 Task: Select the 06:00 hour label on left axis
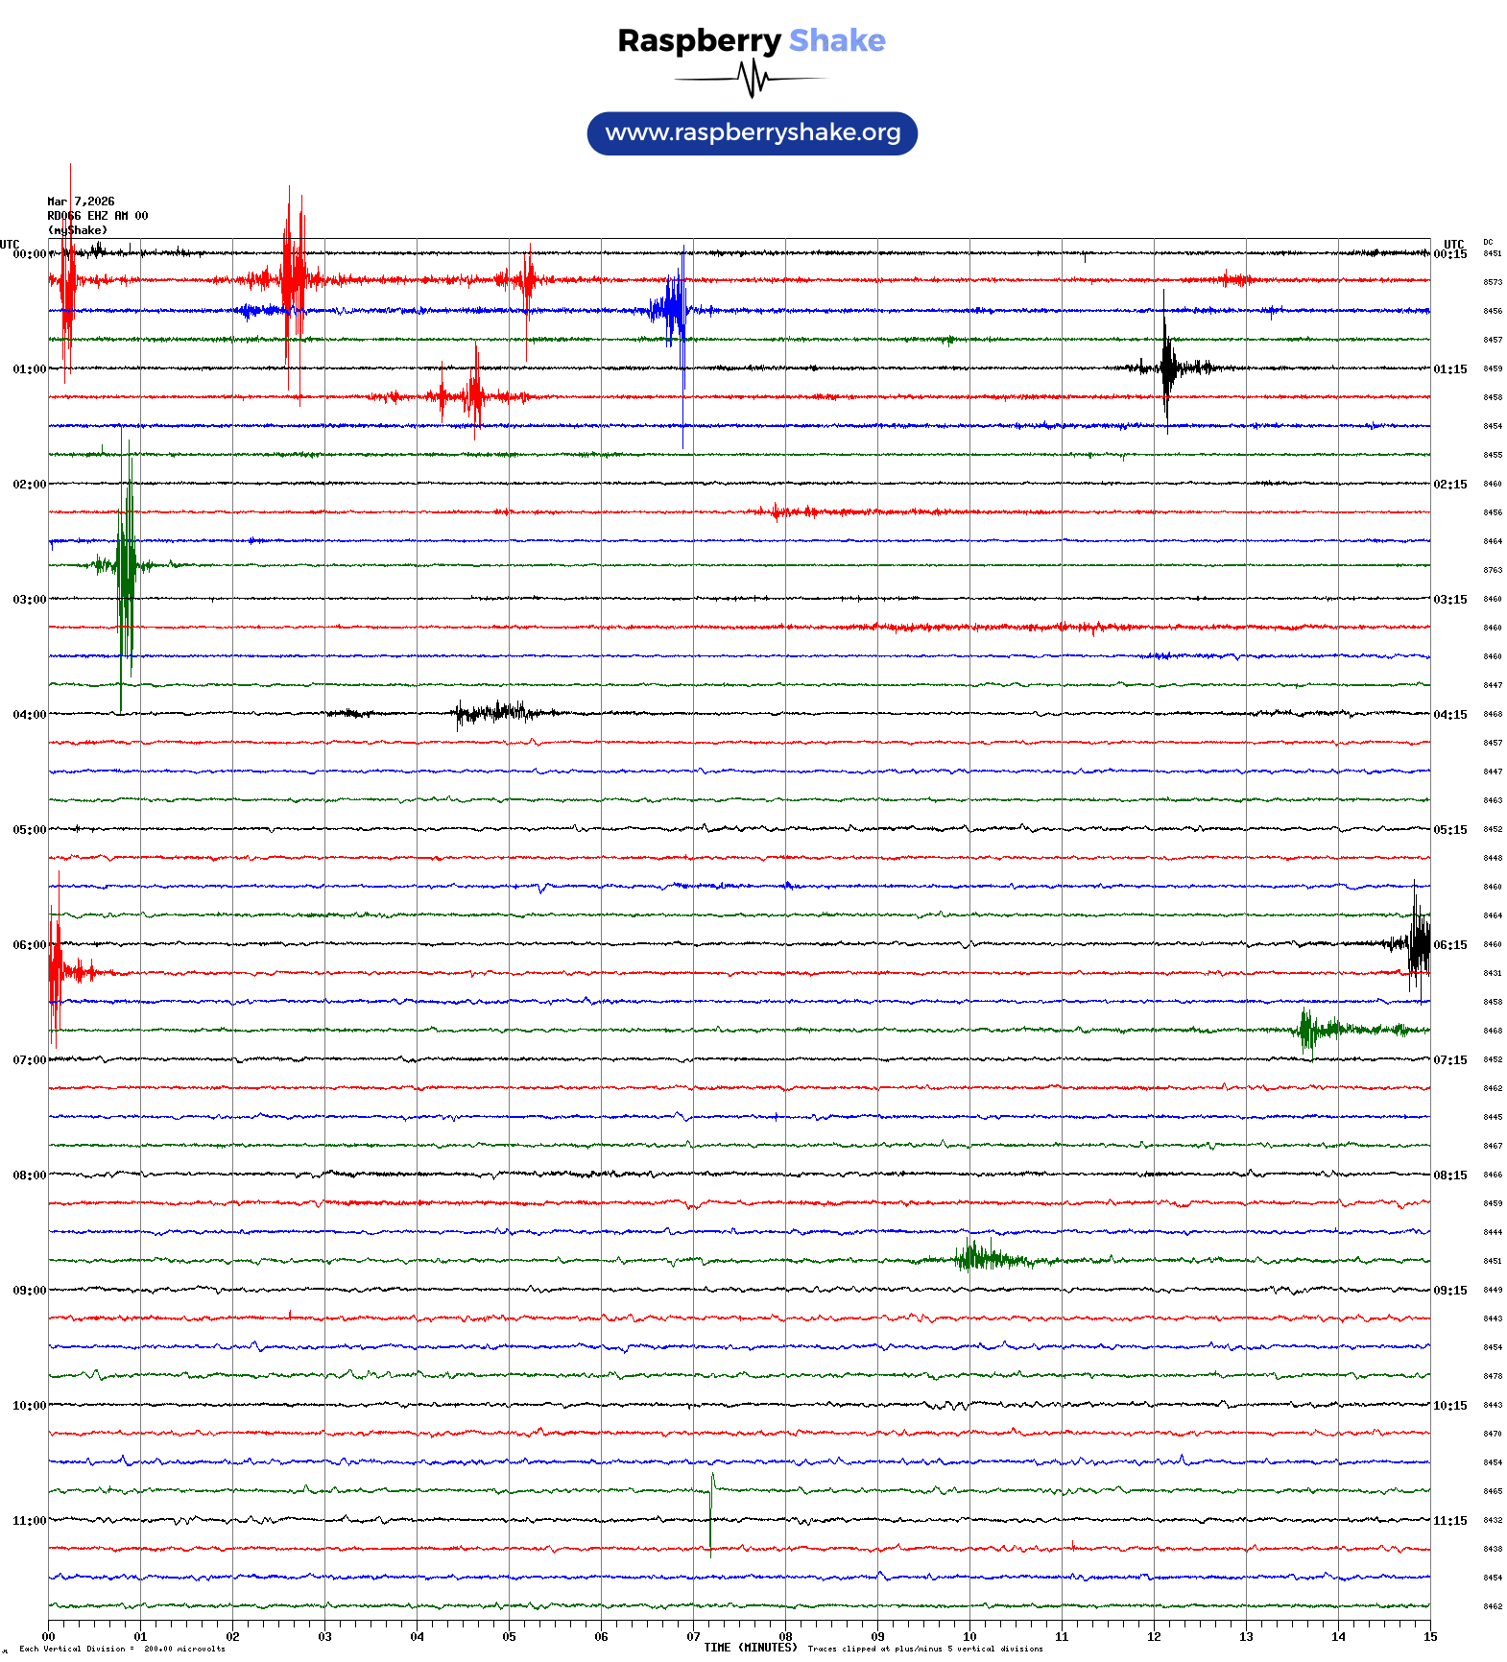(29, 945)
